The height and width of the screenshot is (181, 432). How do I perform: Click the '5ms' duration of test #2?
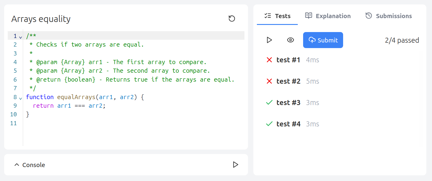click(313, 81)
